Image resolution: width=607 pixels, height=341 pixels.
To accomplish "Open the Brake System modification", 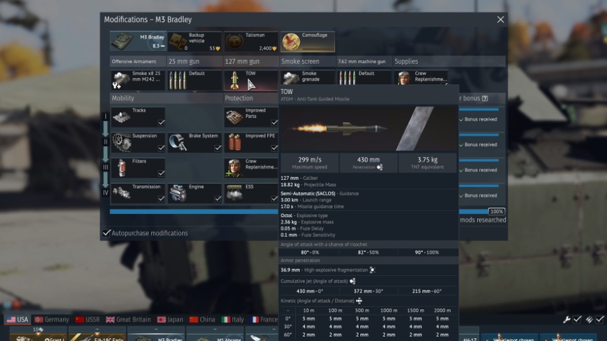I will [x=178, y=142].
